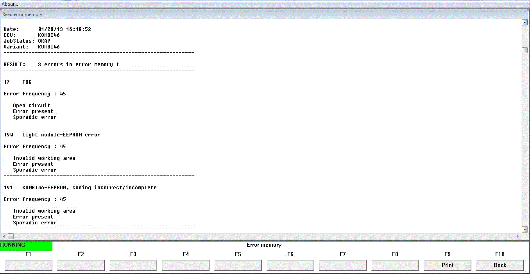530x274 pixels.
Task: Click the vertical scrollbar down arrow
Action: click(x=525, y=229)
